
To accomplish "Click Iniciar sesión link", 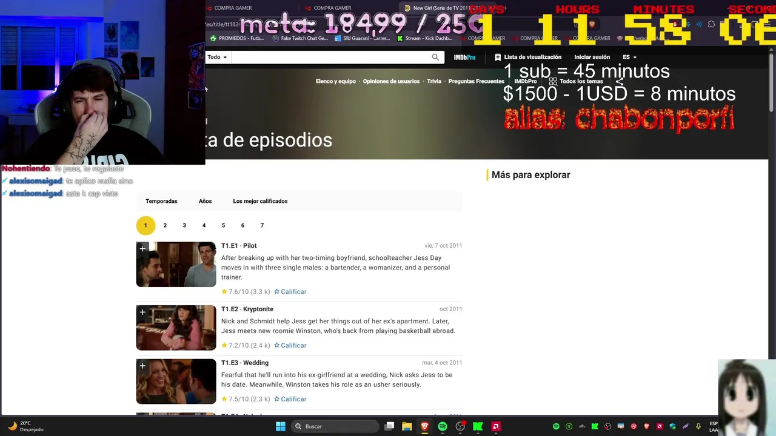I will pos(592,57).
